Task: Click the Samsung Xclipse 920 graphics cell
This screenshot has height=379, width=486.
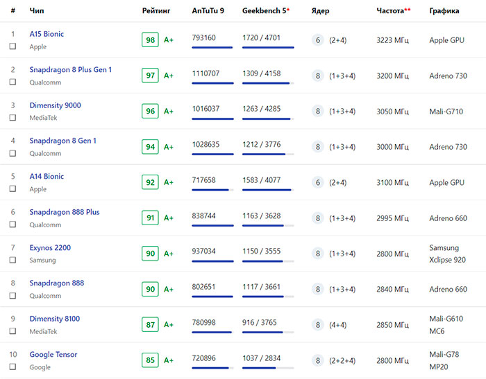Action: (x=447, y=254)
